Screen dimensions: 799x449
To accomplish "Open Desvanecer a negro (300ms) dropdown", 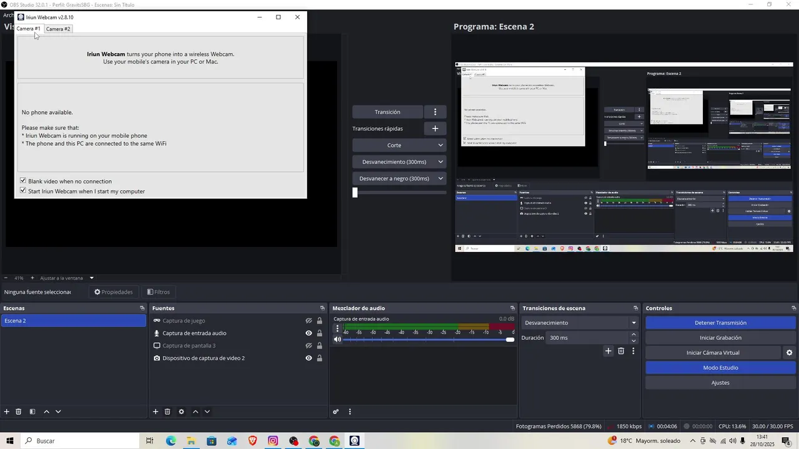I will 399,178.
